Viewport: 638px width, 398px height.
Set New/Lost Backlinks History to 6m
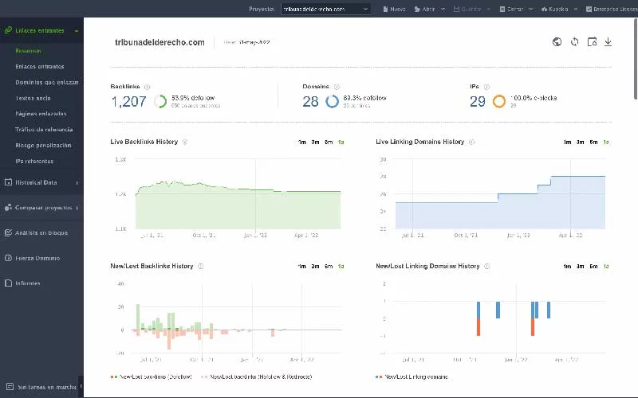tap(329, 267)
